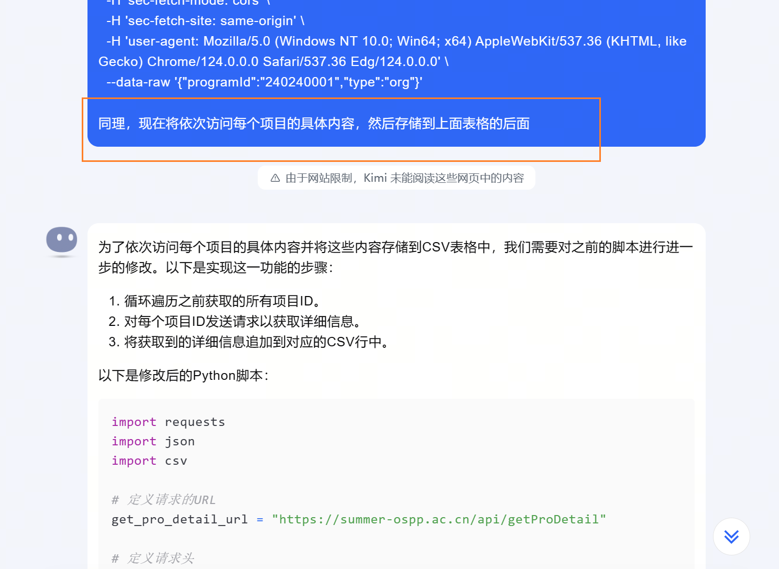Click the 'sec-fetch-site: same-origin' header line
The height and width of the screenshot is (569, 779).
tap(205, 21)
